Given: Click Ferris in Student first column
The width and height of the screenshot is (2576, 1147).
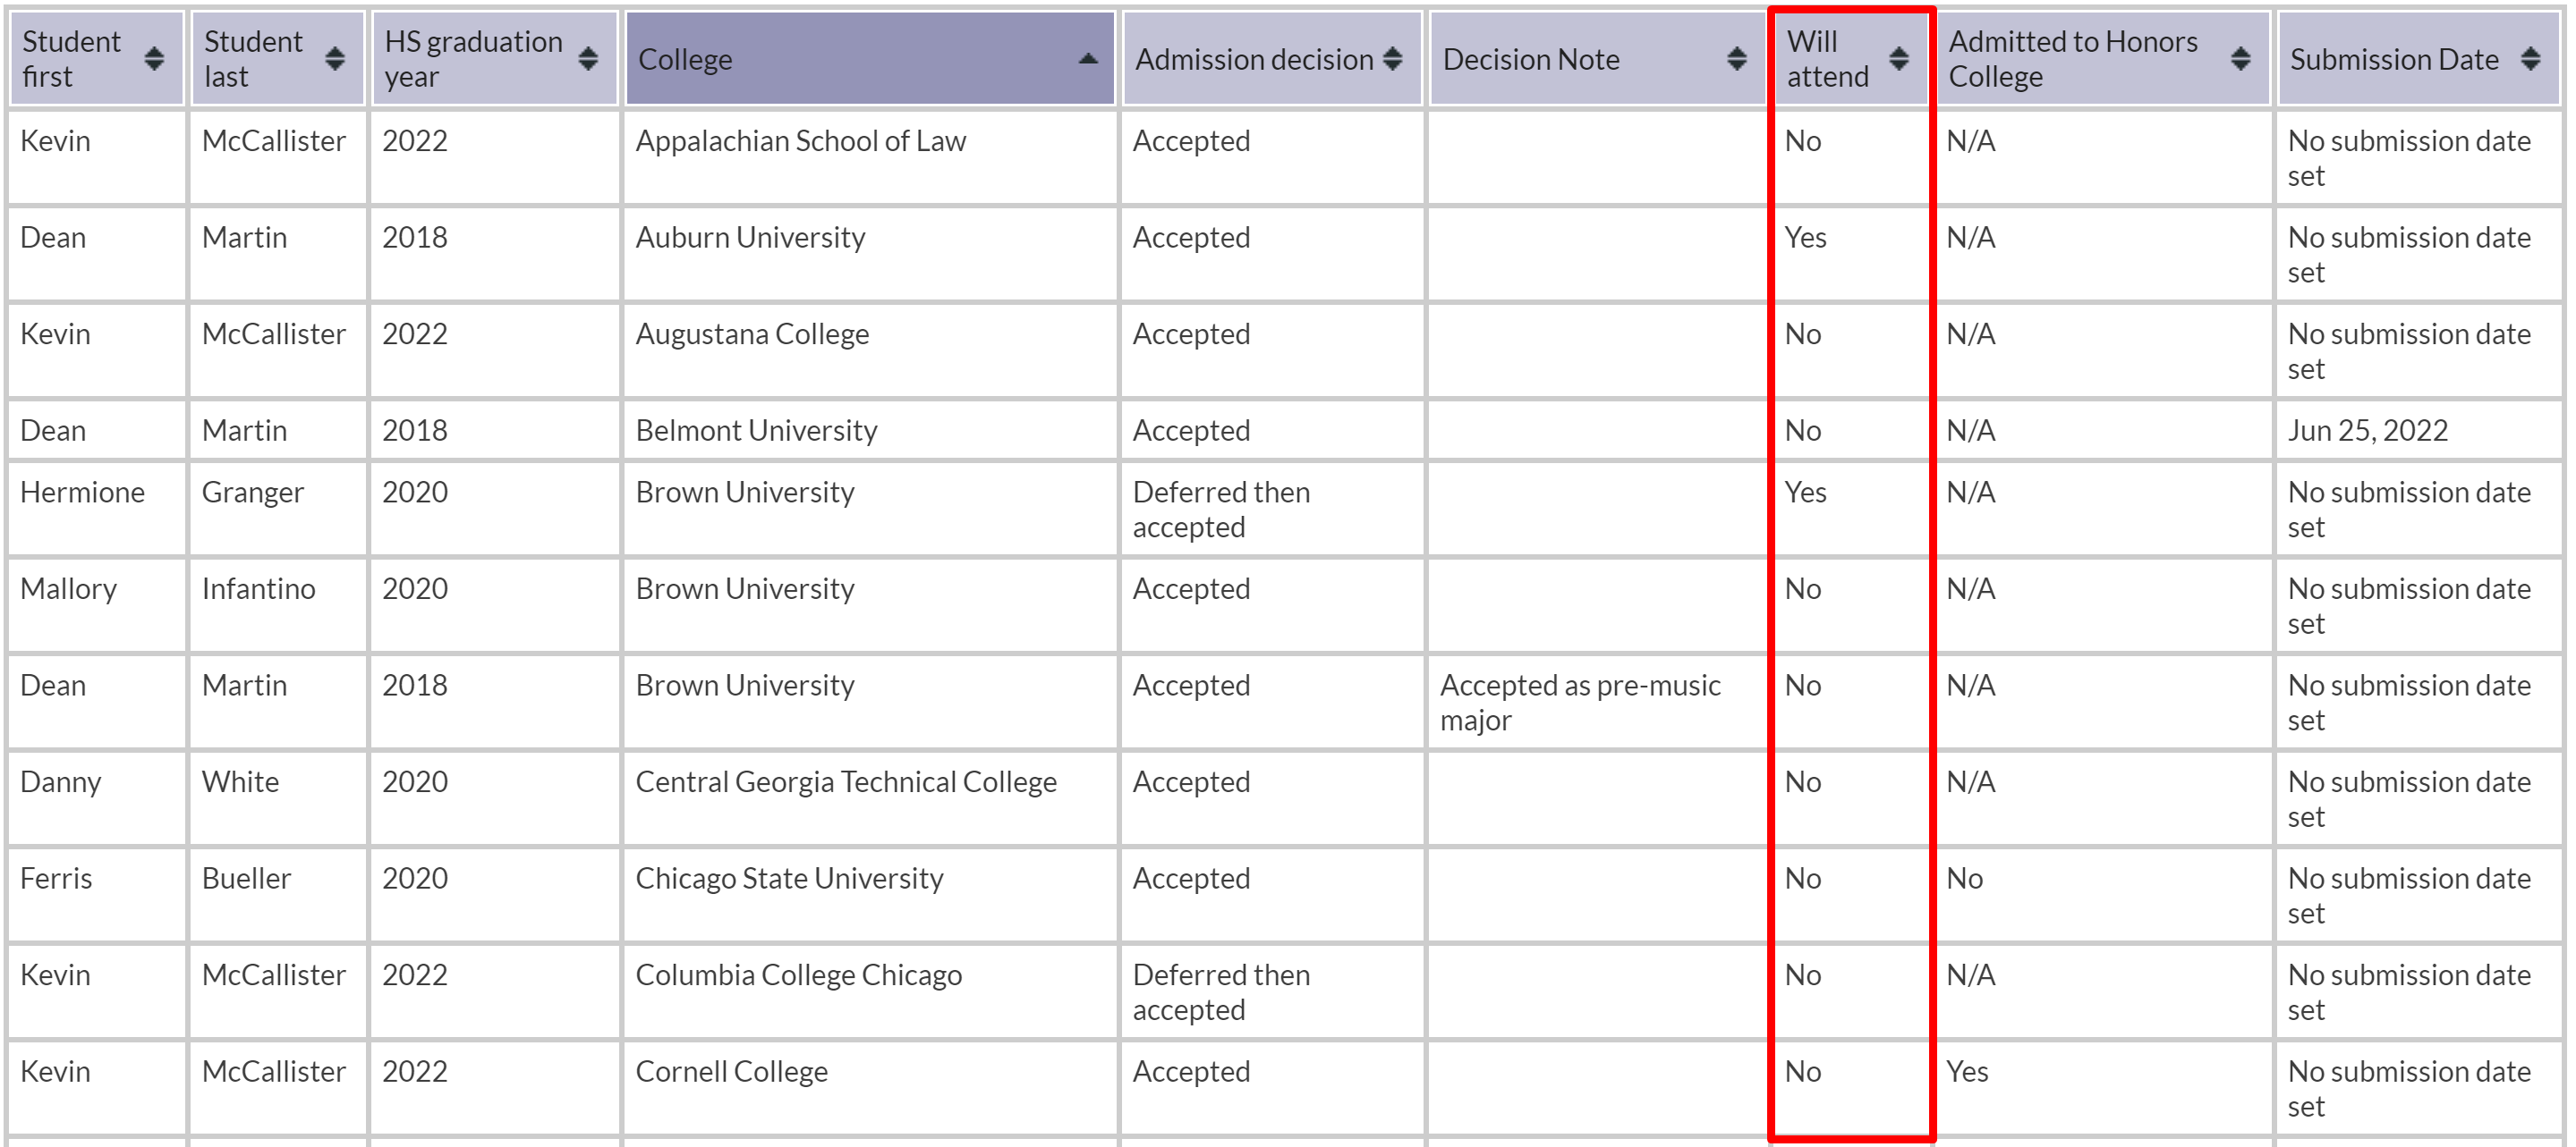Looking at the screenshot, I should pos(56,879).
